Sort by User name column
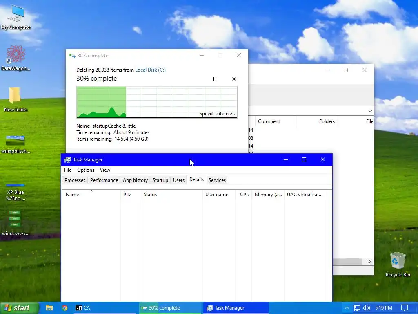Image resolution: width=418 pixels, height=314 pixels. click(219, 194)
